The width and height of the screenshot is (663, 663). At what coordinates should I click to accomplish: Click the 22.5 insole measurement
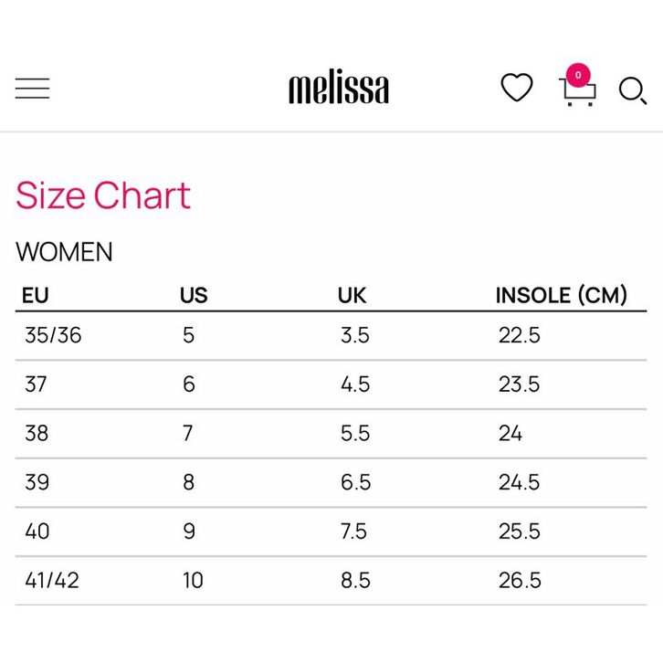(520, 335)
